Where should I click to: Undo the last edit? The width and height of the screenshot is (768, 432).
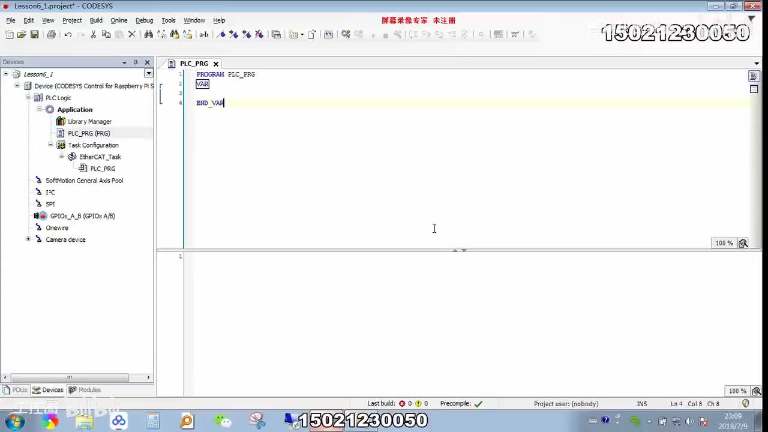(68, 35)
